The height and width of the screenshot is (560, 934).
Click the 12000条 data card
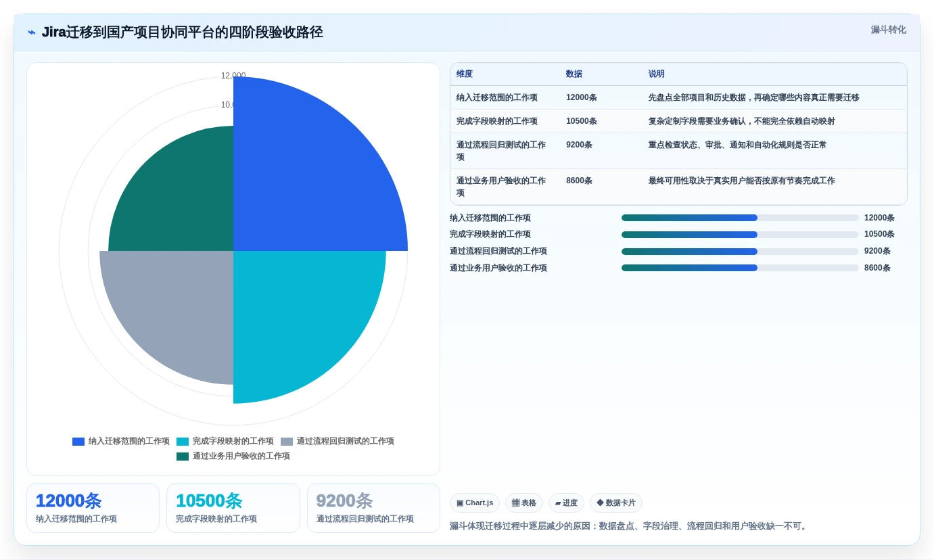93,508
